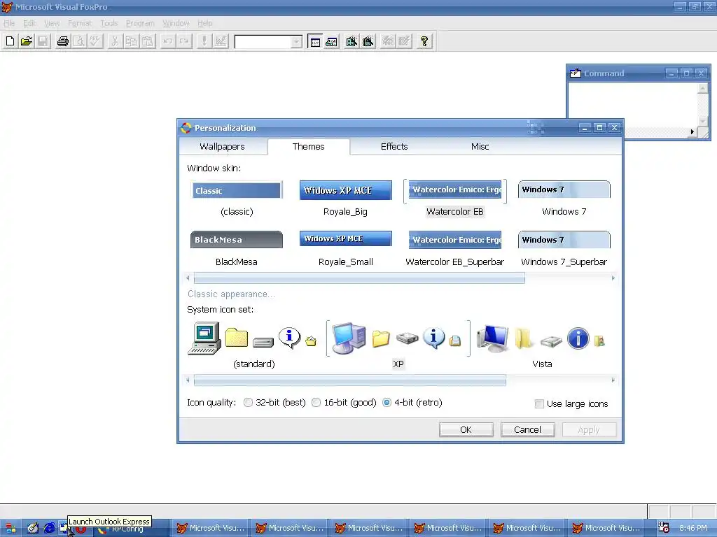Create a new file using the toolbar icon

(x=10, y=41)
